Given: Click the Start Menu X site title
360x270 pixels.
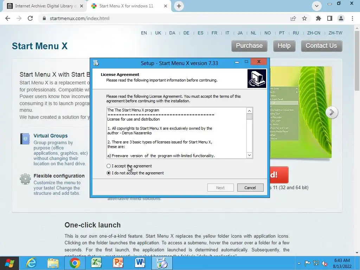Looking at the screenshot, I should pos(40,46).
